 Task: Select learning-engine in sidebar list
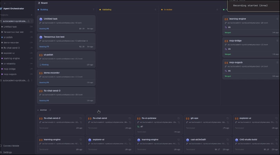[x=17, y=58]
